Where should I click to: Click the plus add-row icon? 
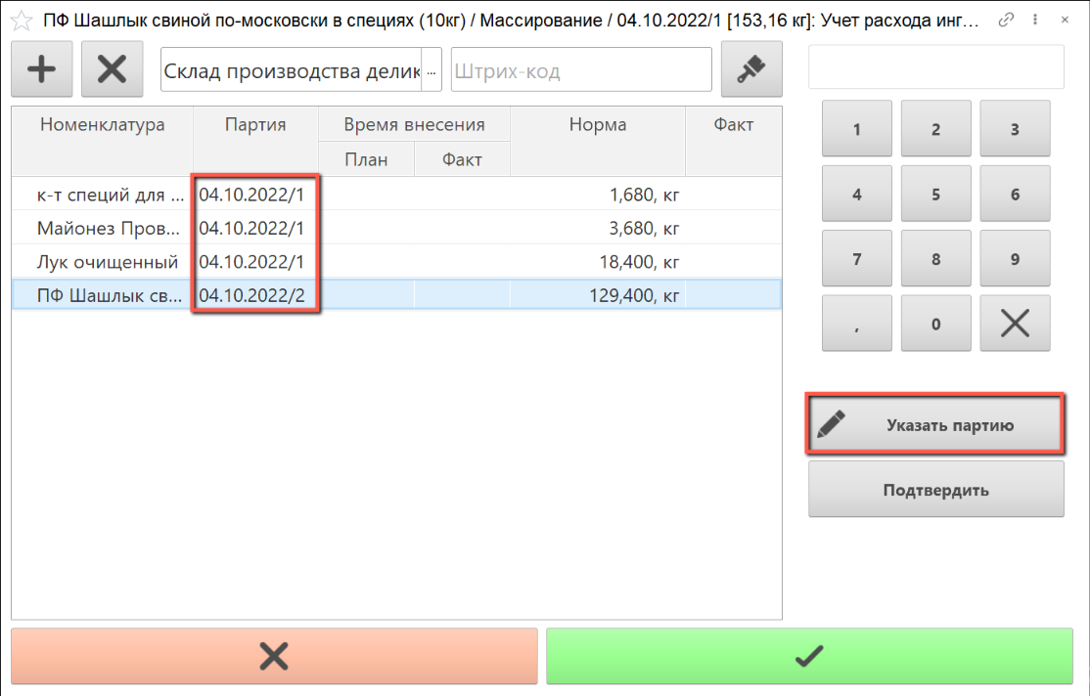pos(41,69)
